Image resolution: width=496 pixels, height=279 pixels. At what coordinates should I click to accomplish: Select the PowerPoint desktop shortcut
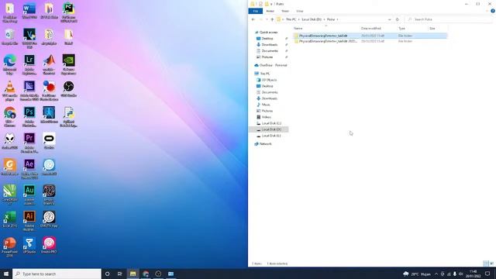pos(10,247)
